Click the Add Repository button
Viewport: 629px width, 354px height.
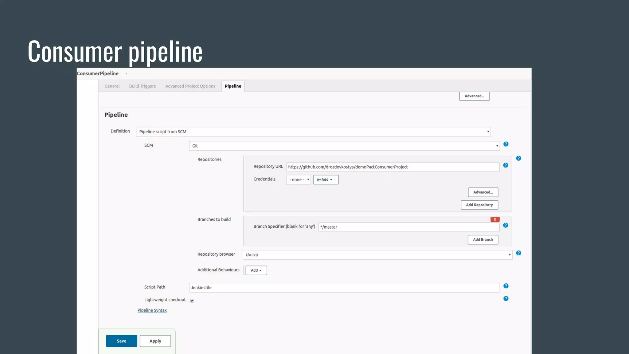(x=479, y=205)
